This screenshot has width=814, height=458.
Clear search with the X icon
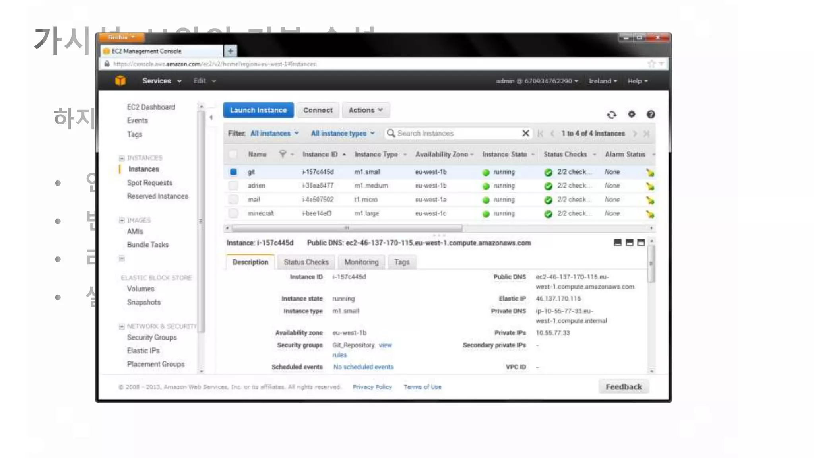pos(525,133)
